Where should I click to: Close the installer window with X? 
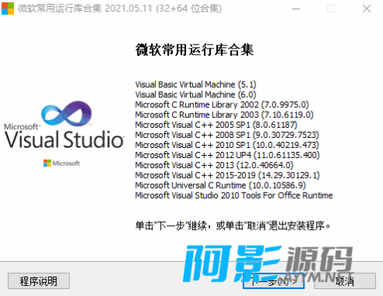tap(367, 9)
